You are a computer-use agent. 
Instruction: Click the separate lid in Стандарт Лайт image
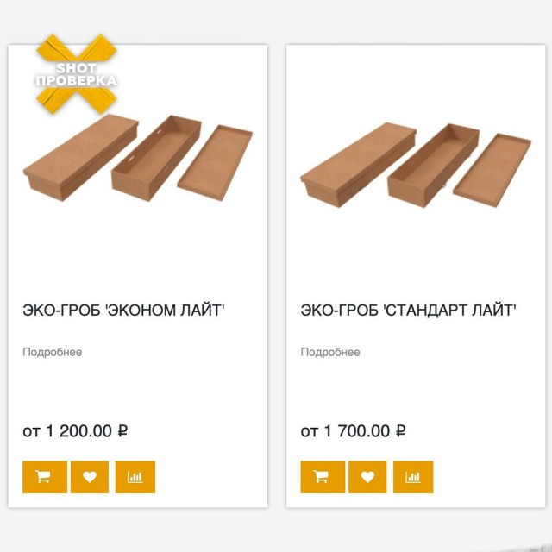point(492,166)
